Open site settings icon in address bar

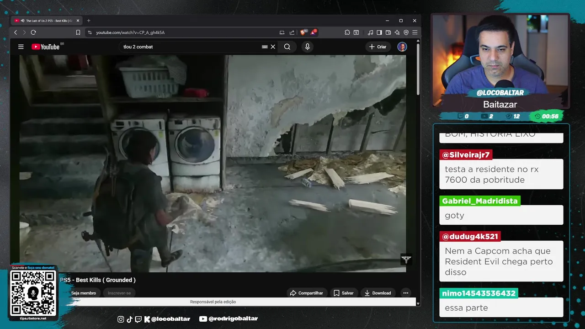point(90,32)
